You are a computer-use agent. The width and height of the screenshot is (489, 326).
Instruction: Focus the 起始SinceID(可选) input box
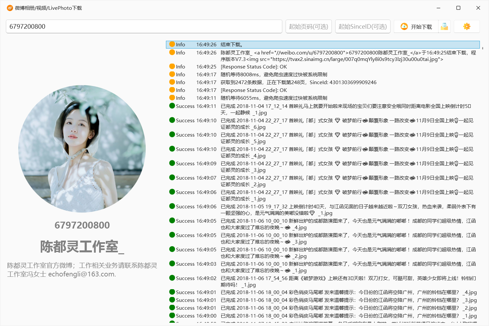coord(363,26)
